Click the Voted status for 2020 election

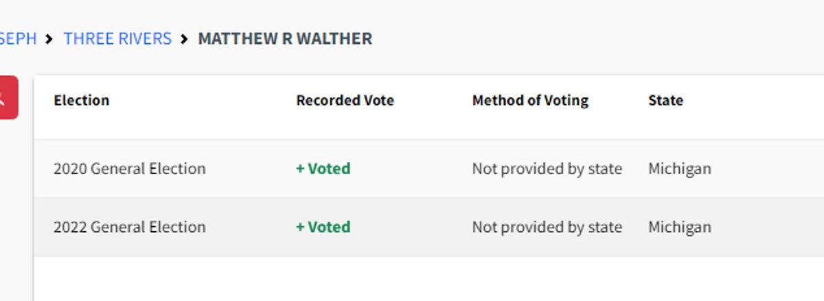pyautogui.click(x=329, y=169)
